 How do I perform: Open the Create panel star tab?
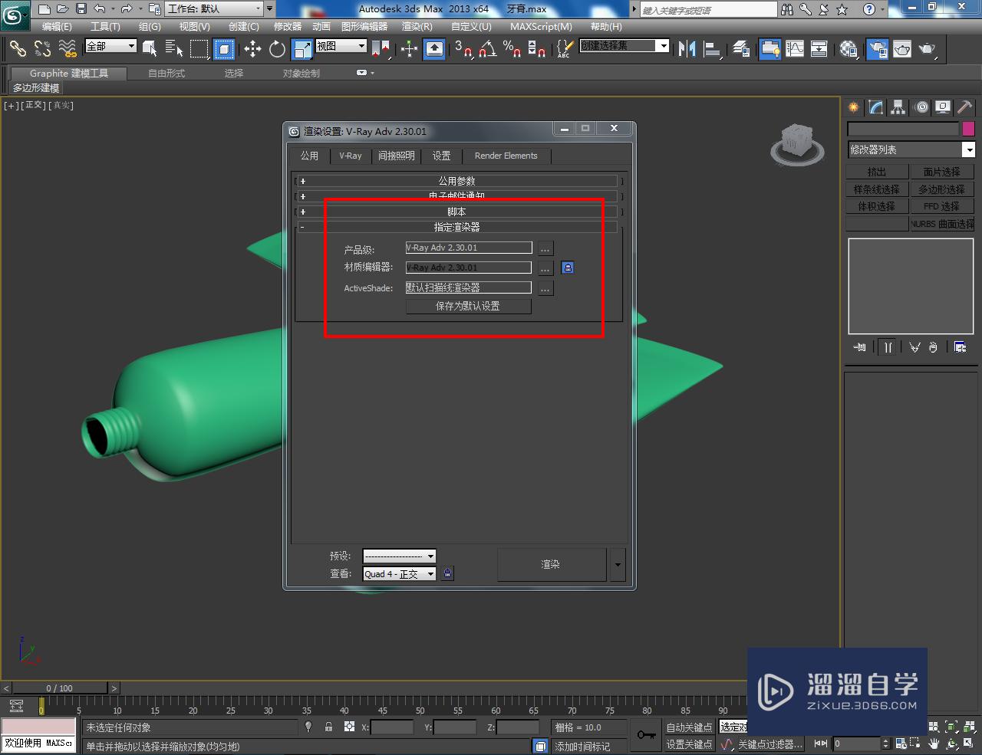click(854, 107)
